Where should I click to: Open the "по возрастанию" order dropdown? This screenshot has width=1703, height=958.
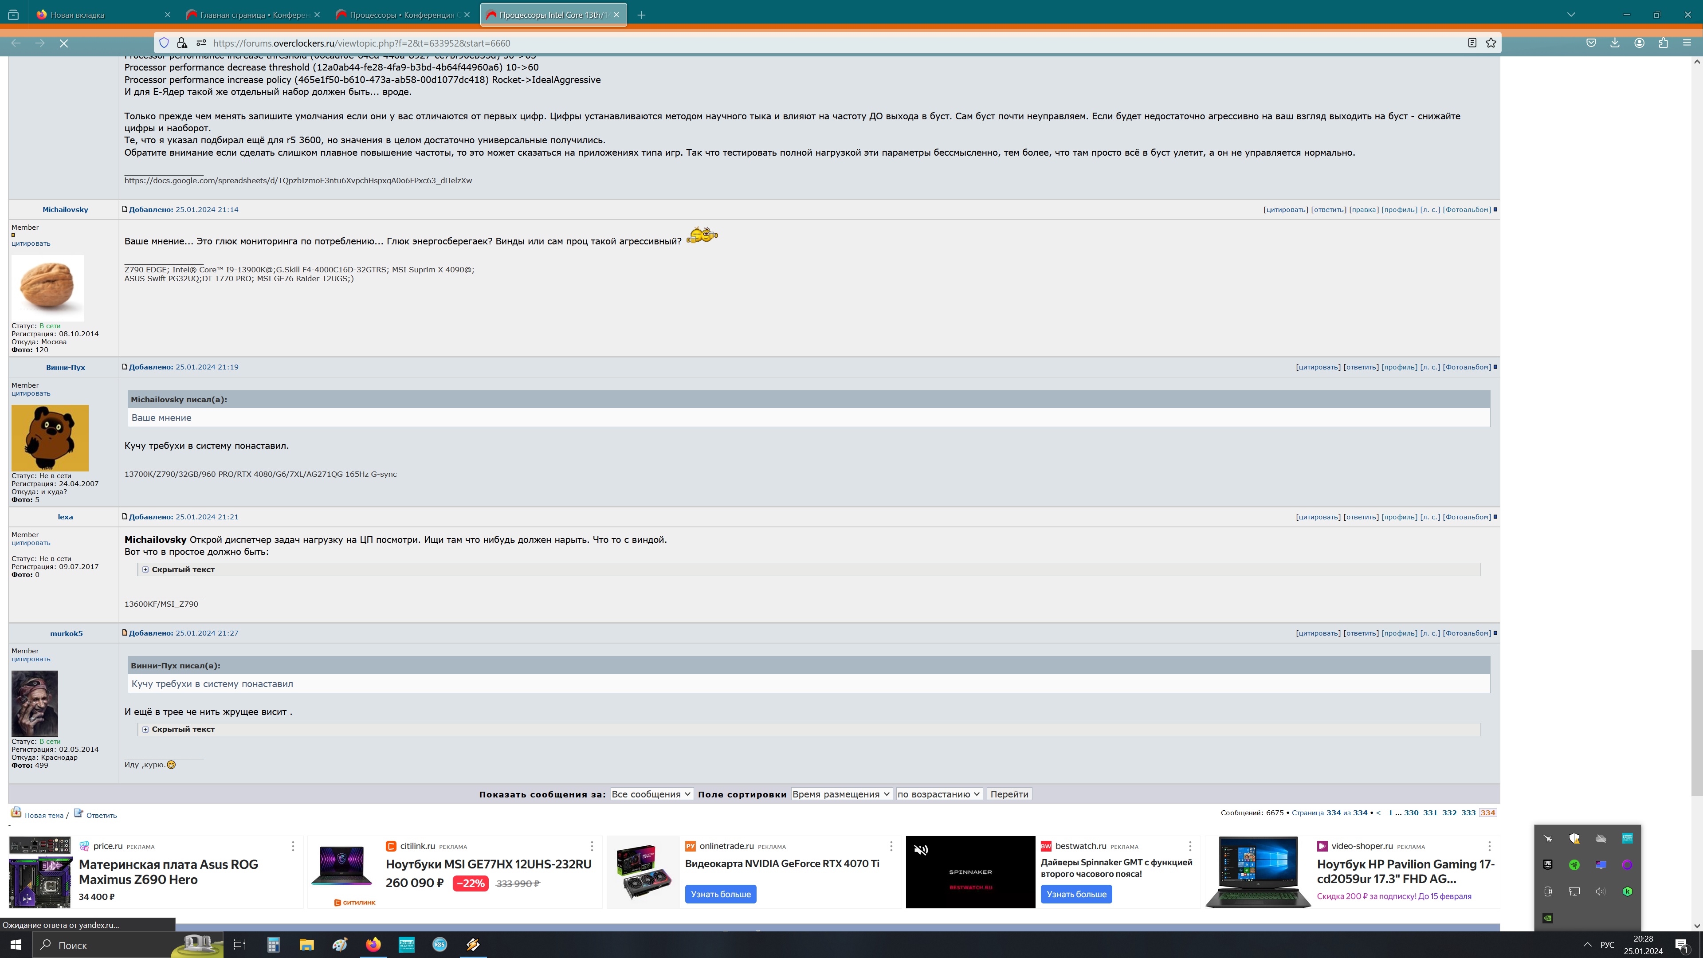[938, 794]
